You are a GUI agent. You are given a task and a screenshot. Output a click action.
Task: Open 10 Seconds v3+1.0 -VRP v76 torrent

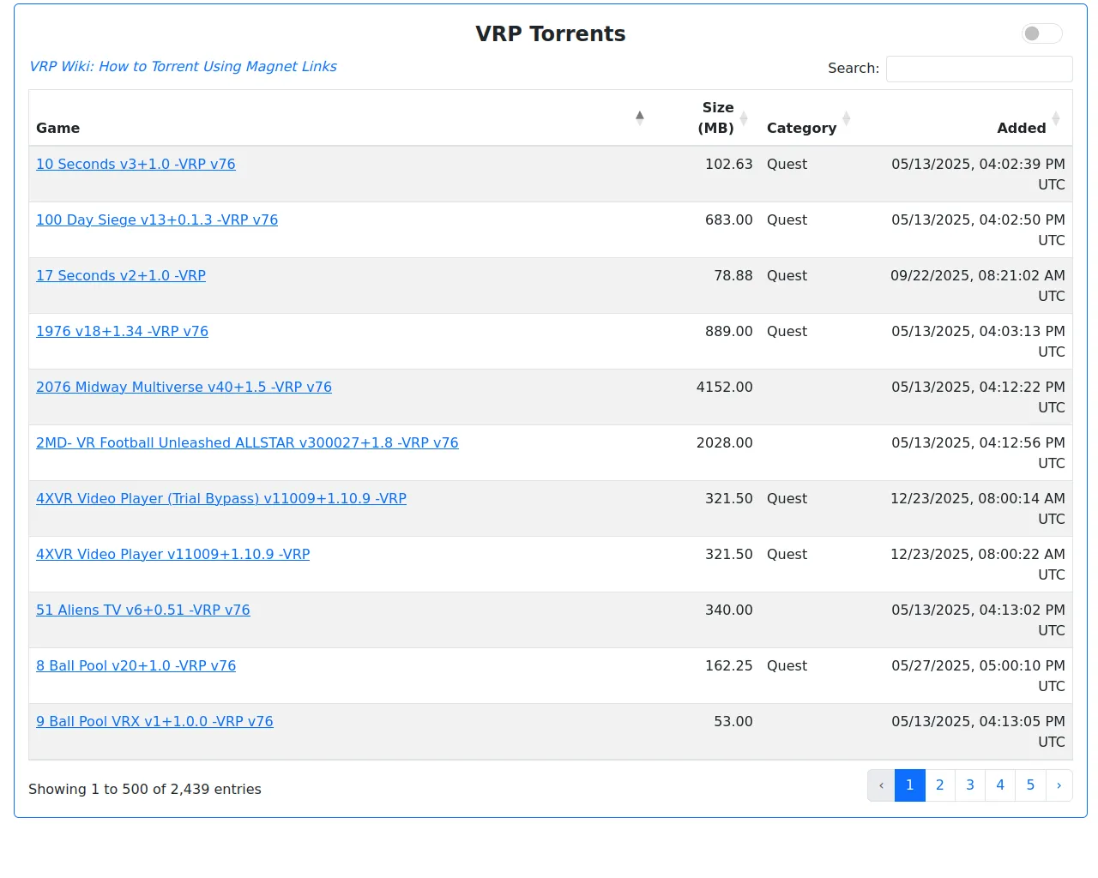(x=136, y=164)
